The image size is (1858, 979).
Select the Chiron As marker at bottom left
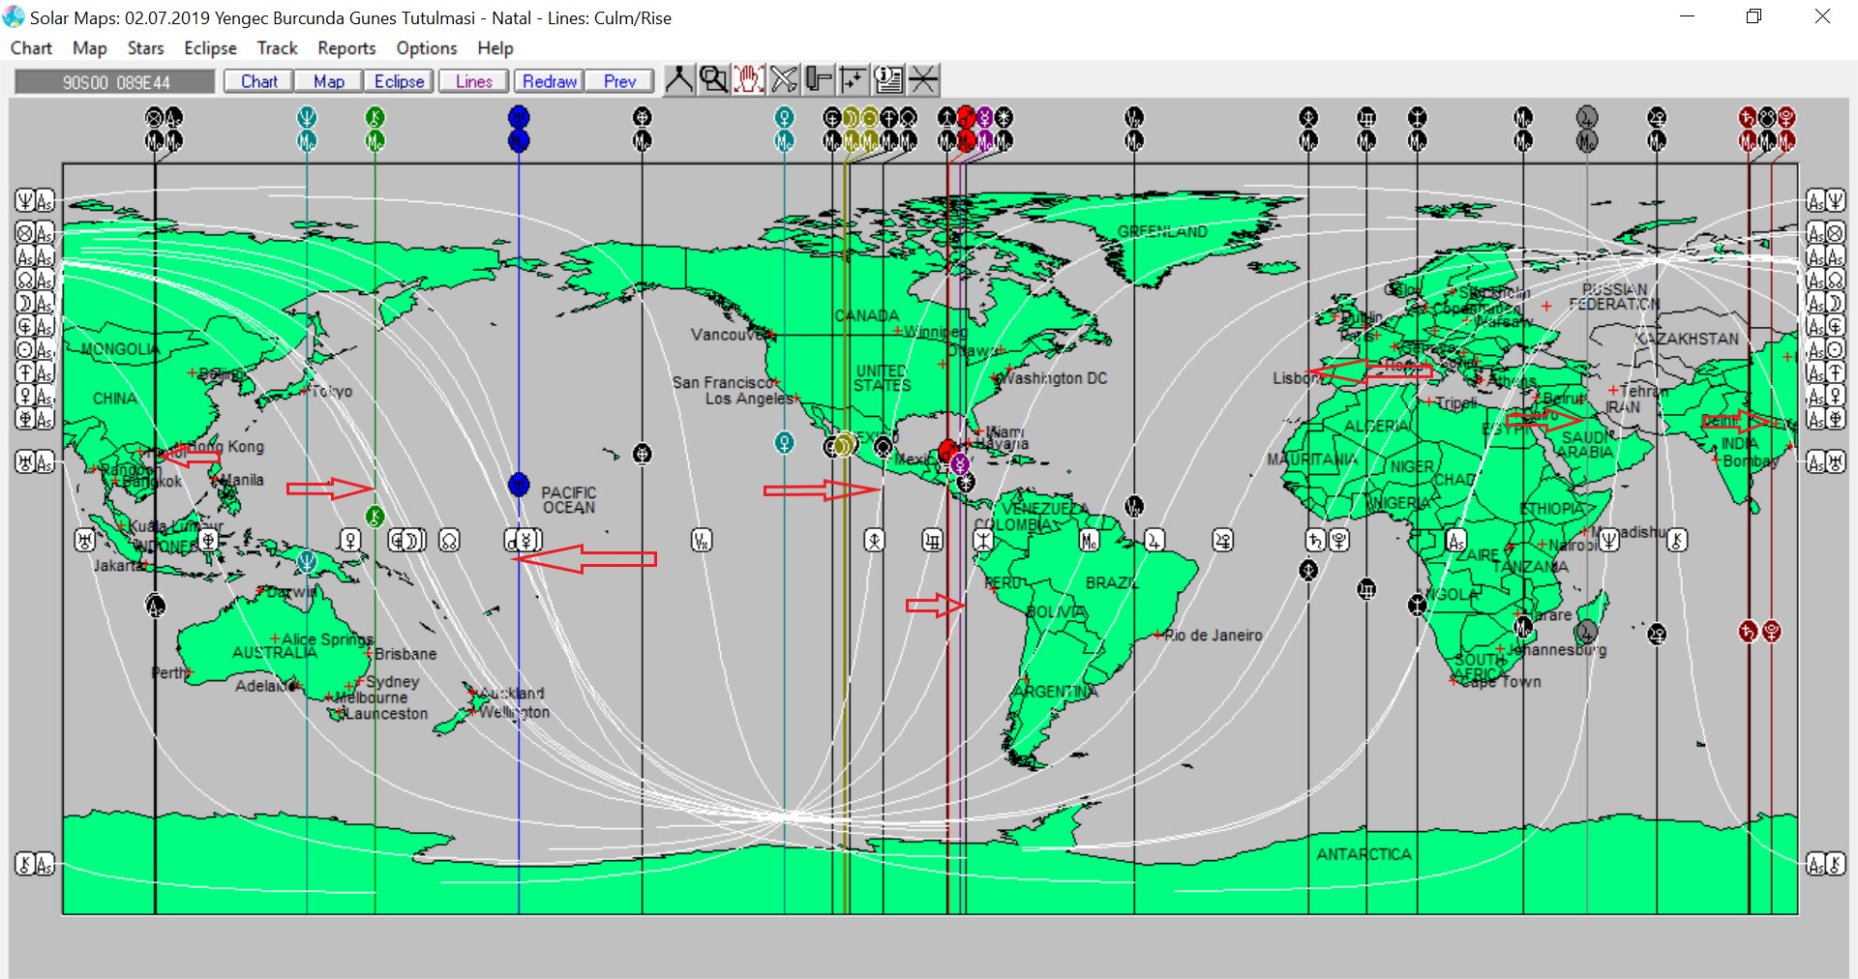pos(35,864)
